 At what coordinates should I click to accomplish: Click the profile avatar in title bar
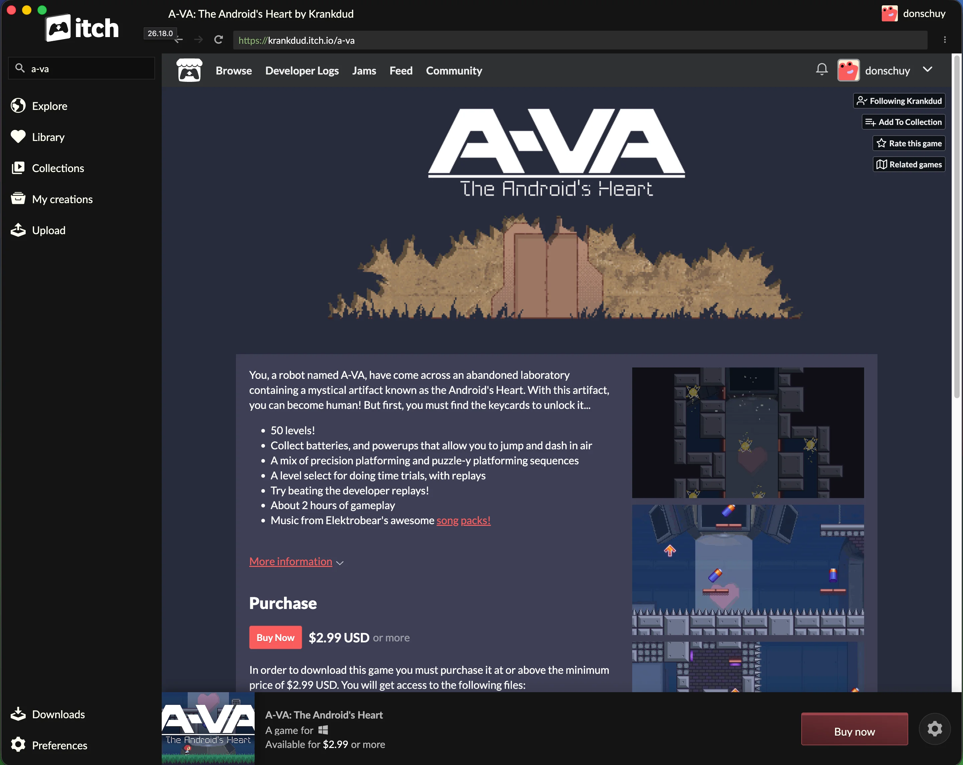(890, 13)
